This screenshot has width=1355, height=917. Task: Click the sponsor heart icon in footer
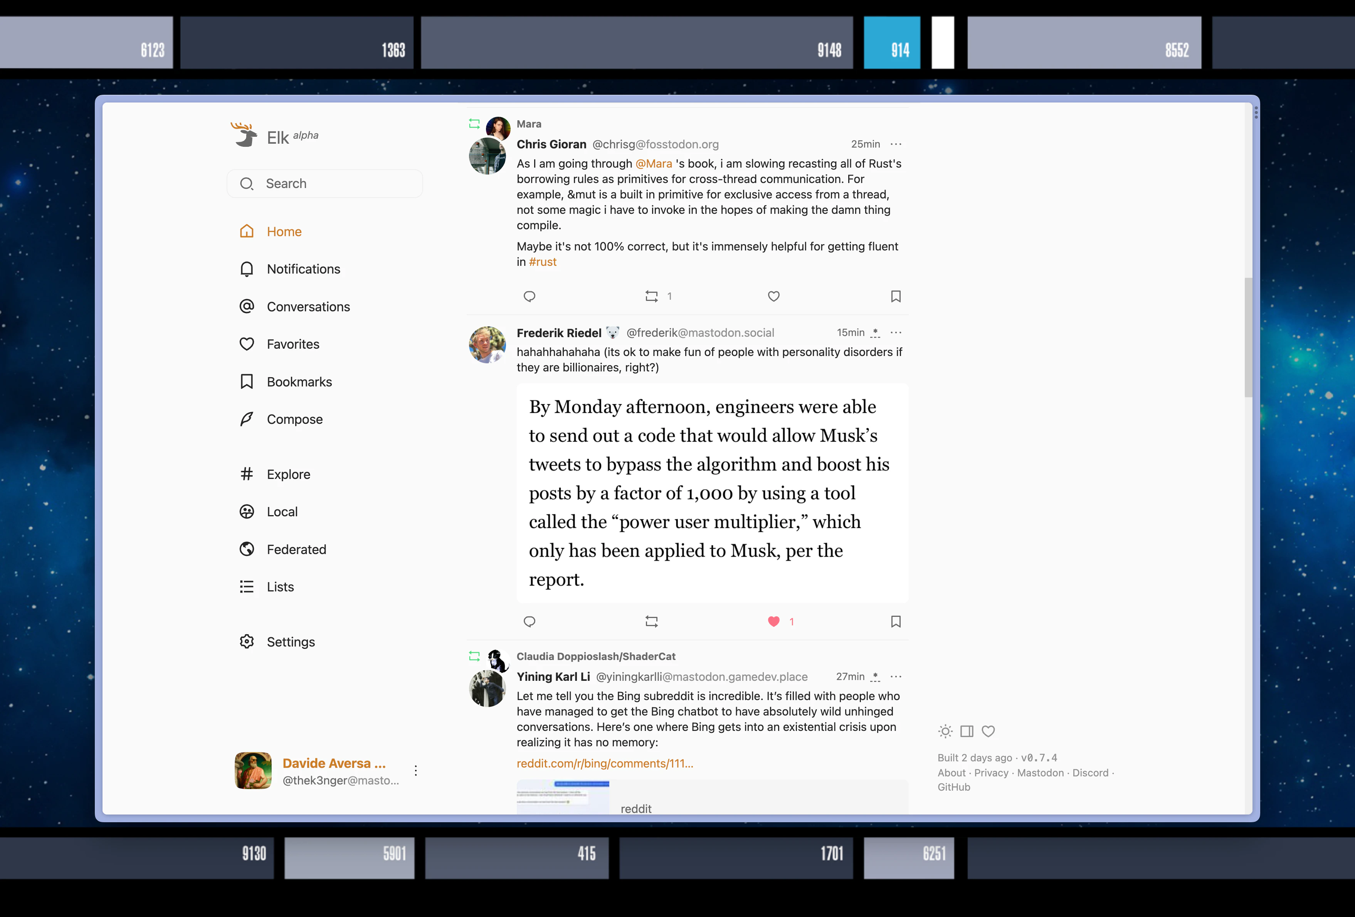[988, 731]
